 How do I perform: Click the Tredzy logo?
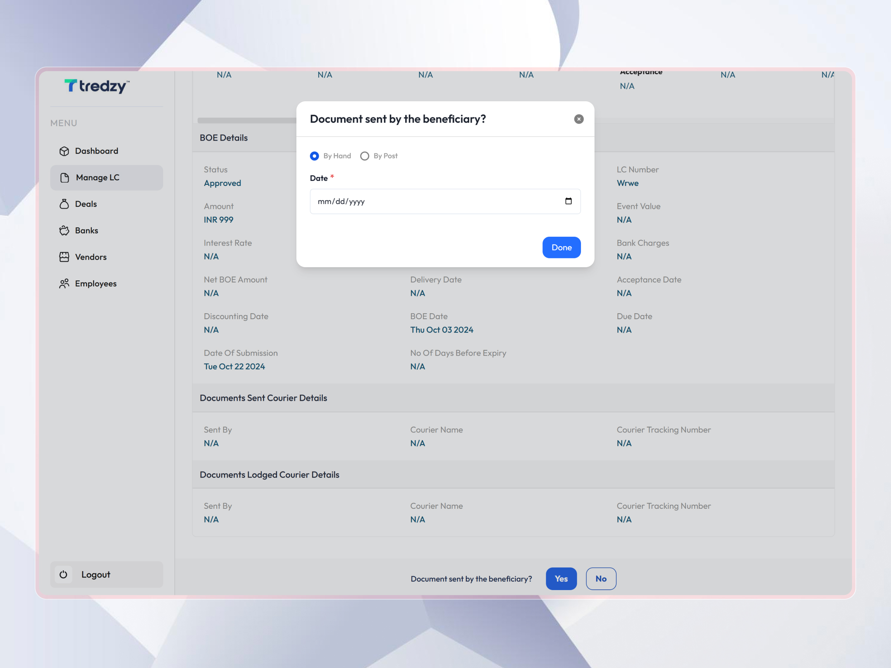point(96,86)
